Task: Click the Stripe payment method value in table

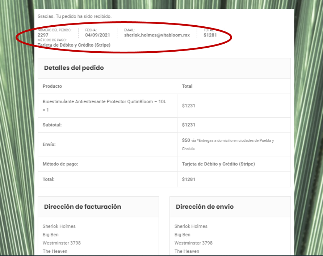Action: coord(218,164)
